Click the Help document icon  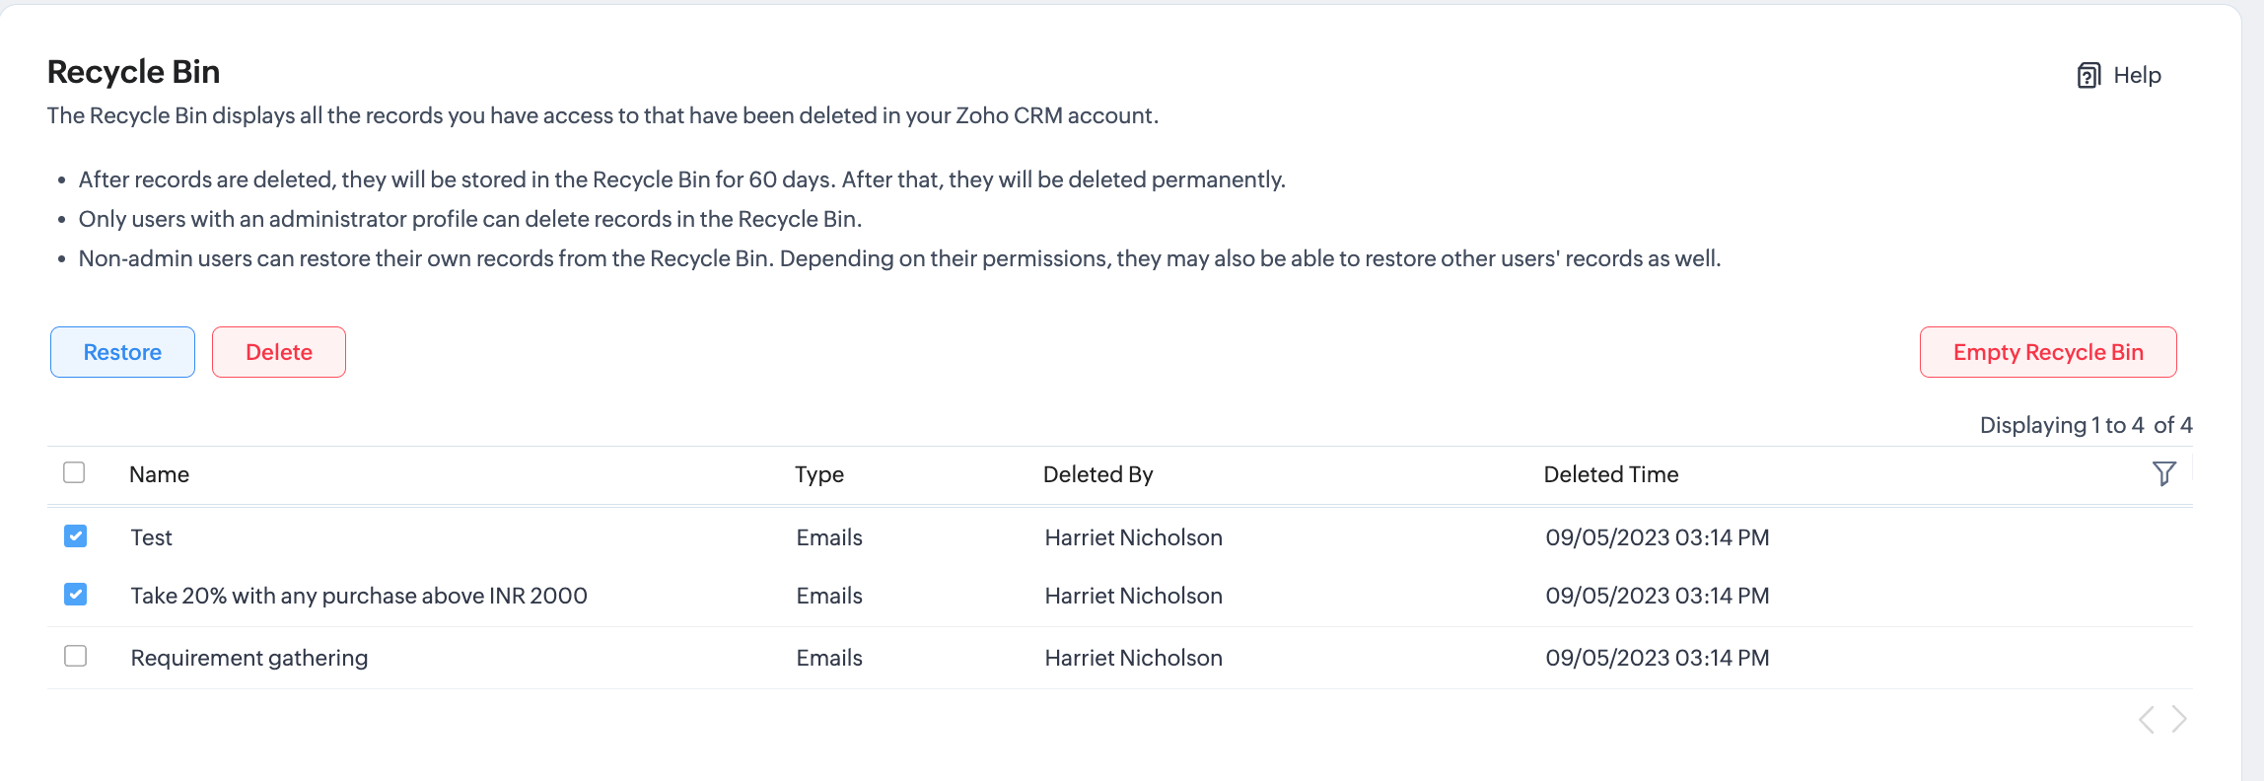[2087, 76]
